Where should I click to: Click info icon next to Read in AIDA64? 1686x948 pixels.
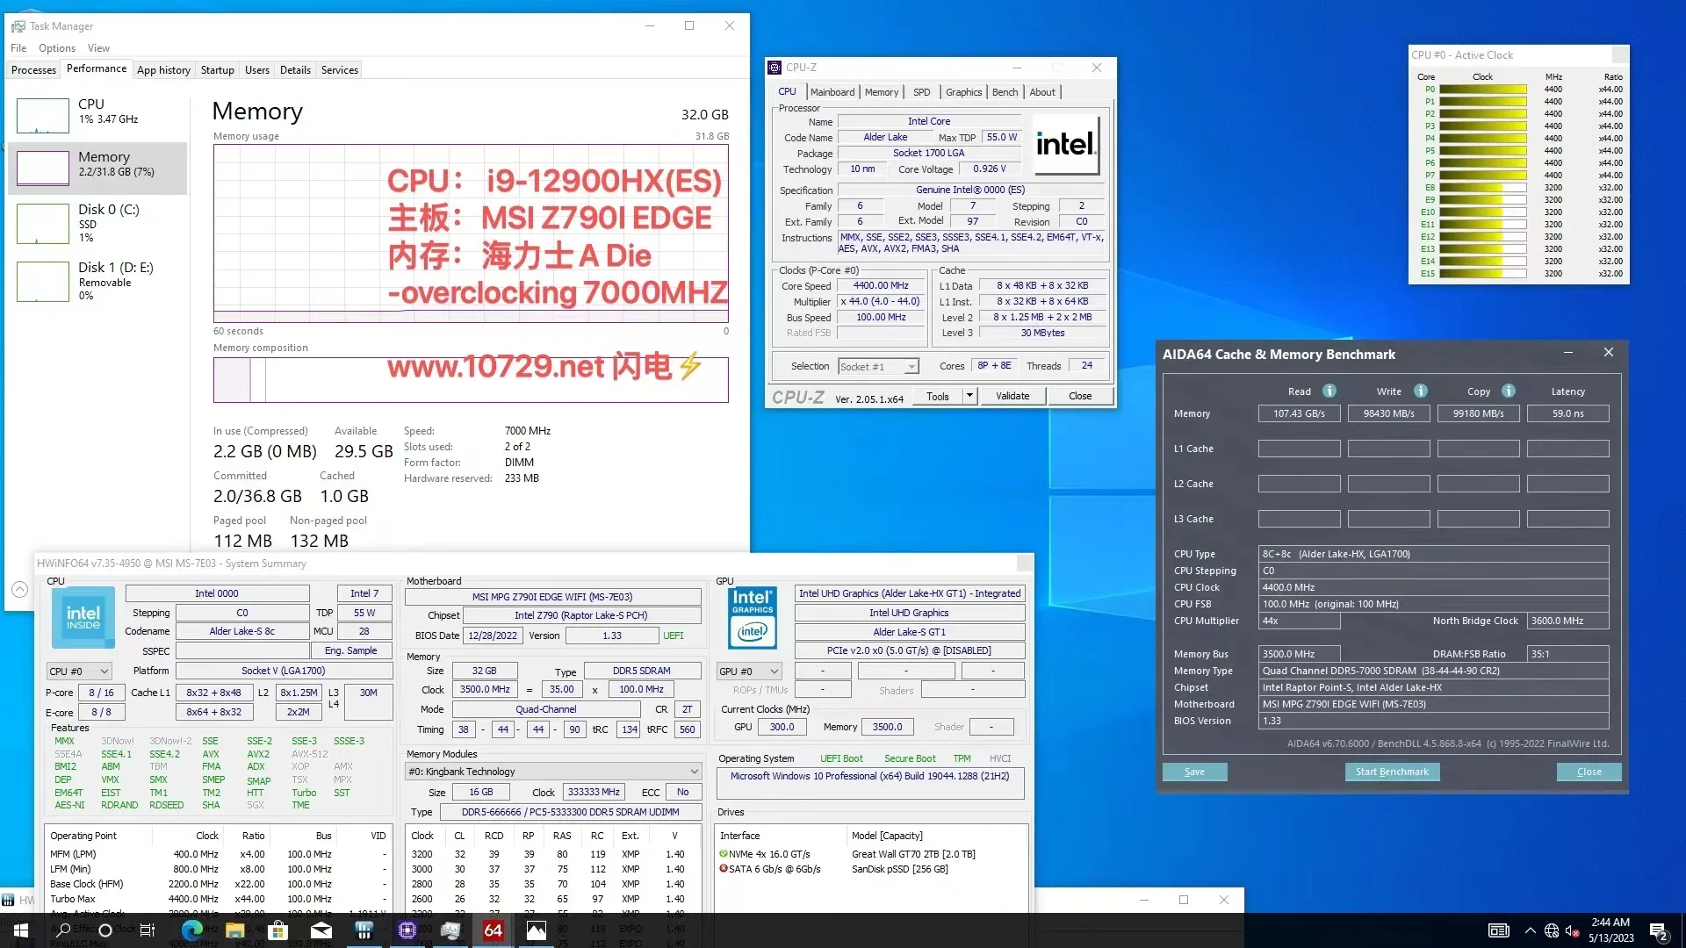tap(1329, 391)
